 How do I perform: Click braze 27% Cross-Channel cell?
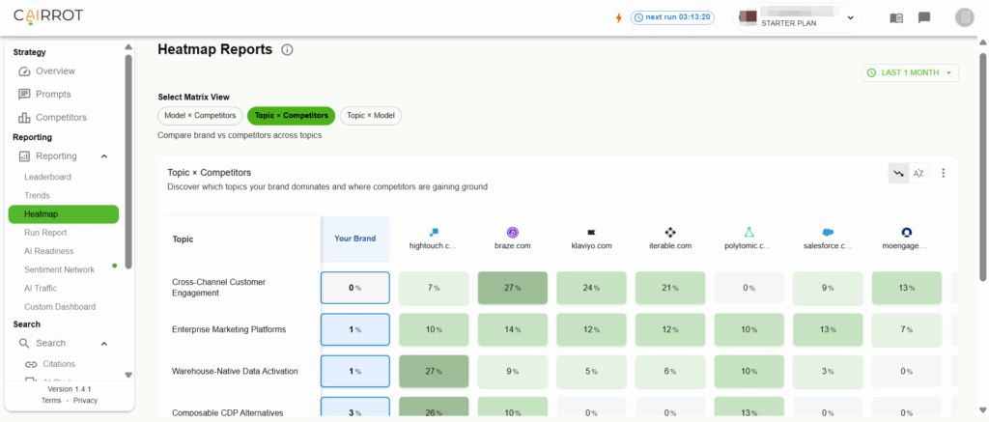(x=512, y=289)
